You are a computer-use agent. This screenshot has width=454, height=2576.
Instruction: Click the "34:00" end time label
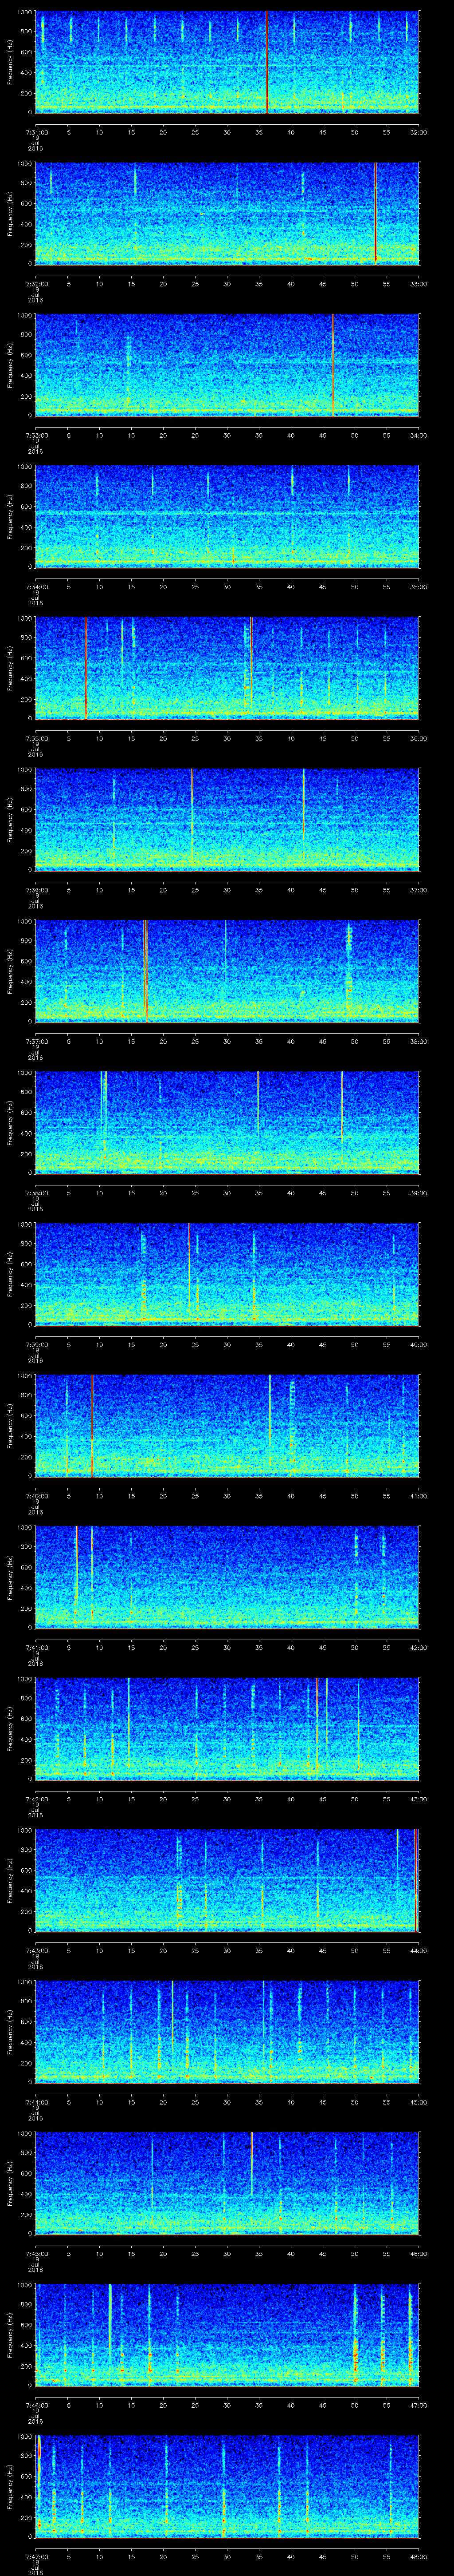(418, 434)
